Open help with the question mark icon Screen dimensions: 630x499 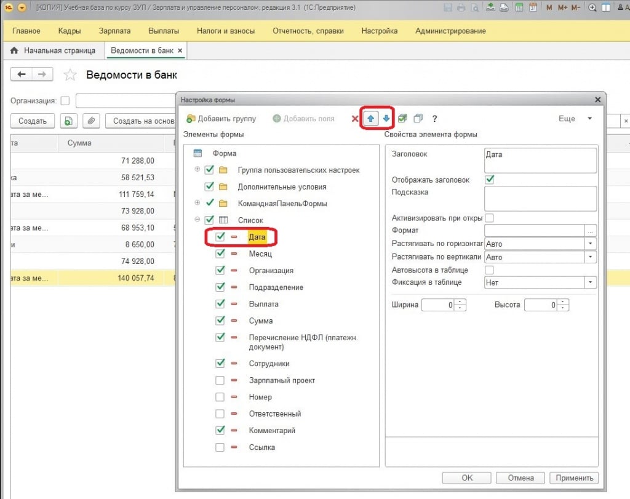[x=434, y=119]
